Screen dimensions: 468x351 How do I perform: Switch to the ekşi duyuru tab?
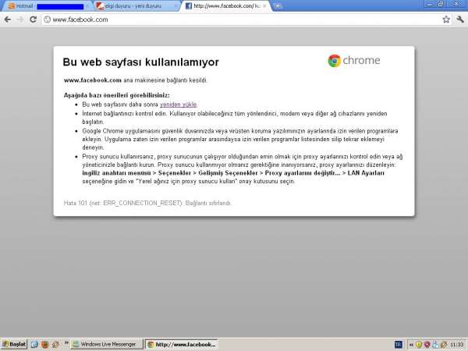tap(136, 6)
